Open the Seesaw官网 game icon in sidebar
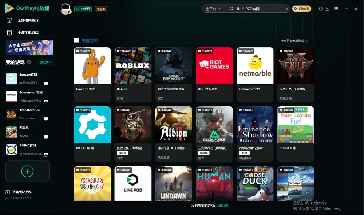The image size is (364, 215). [x=11, y=79]
